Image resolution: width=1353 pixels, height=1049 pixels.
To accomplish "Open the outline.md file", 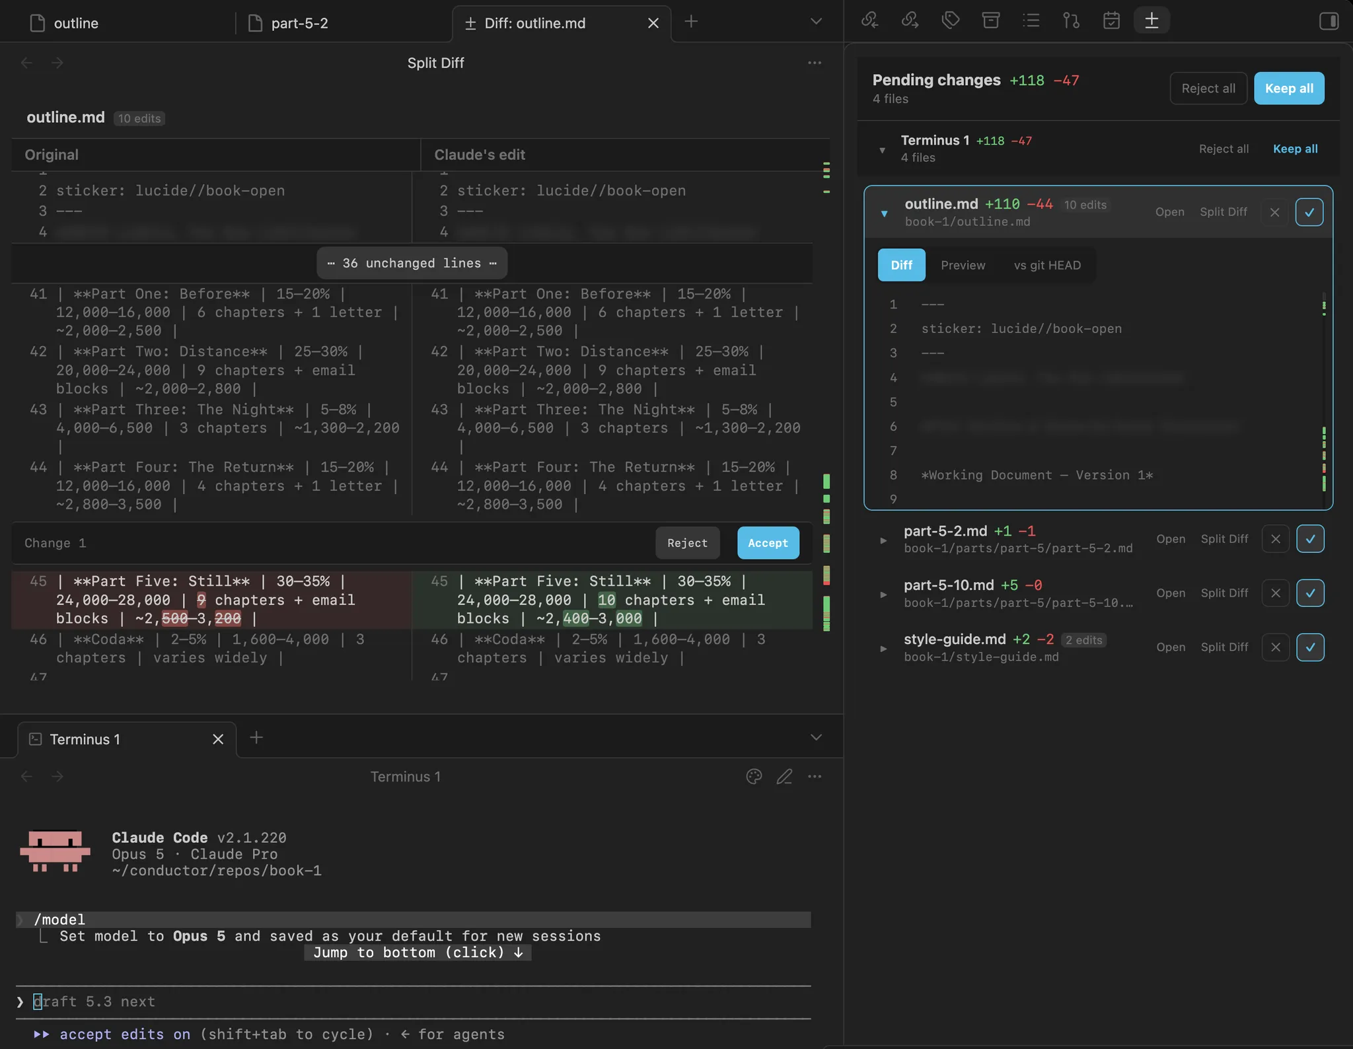I will [x=1169, y=212].
